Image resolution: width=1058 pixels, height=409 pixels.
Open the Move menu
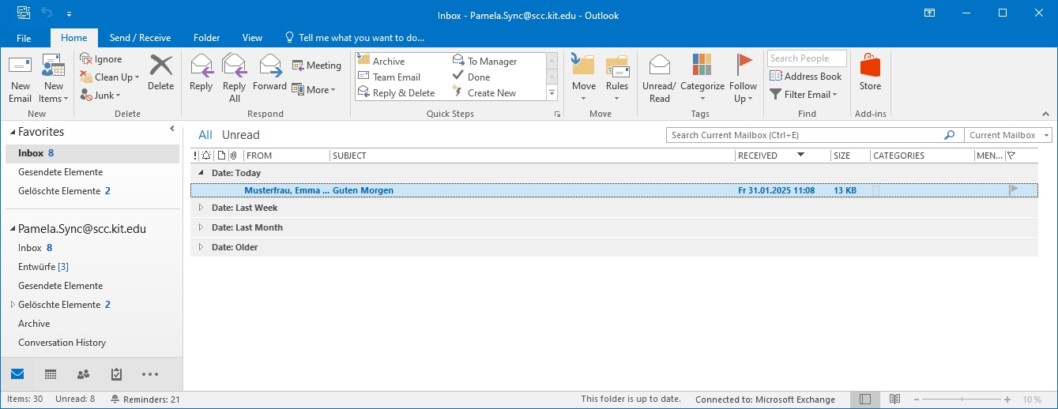(584, 78)
